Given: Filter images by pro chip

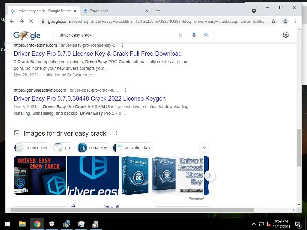Looking at the screenshot, I should click(64, 148).
